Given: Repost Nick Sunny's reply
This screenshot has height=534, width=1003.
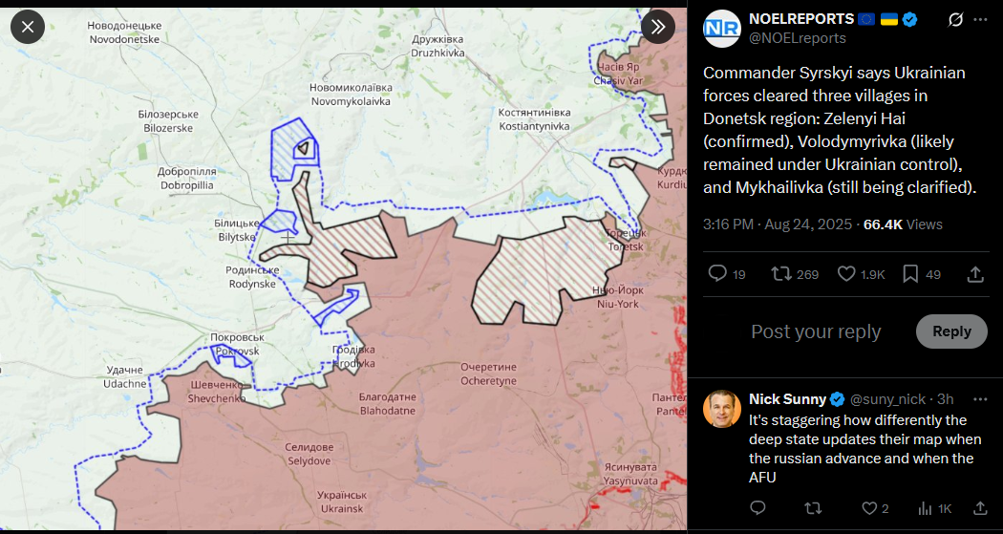Looking at the screenshot, I should 813,508.
